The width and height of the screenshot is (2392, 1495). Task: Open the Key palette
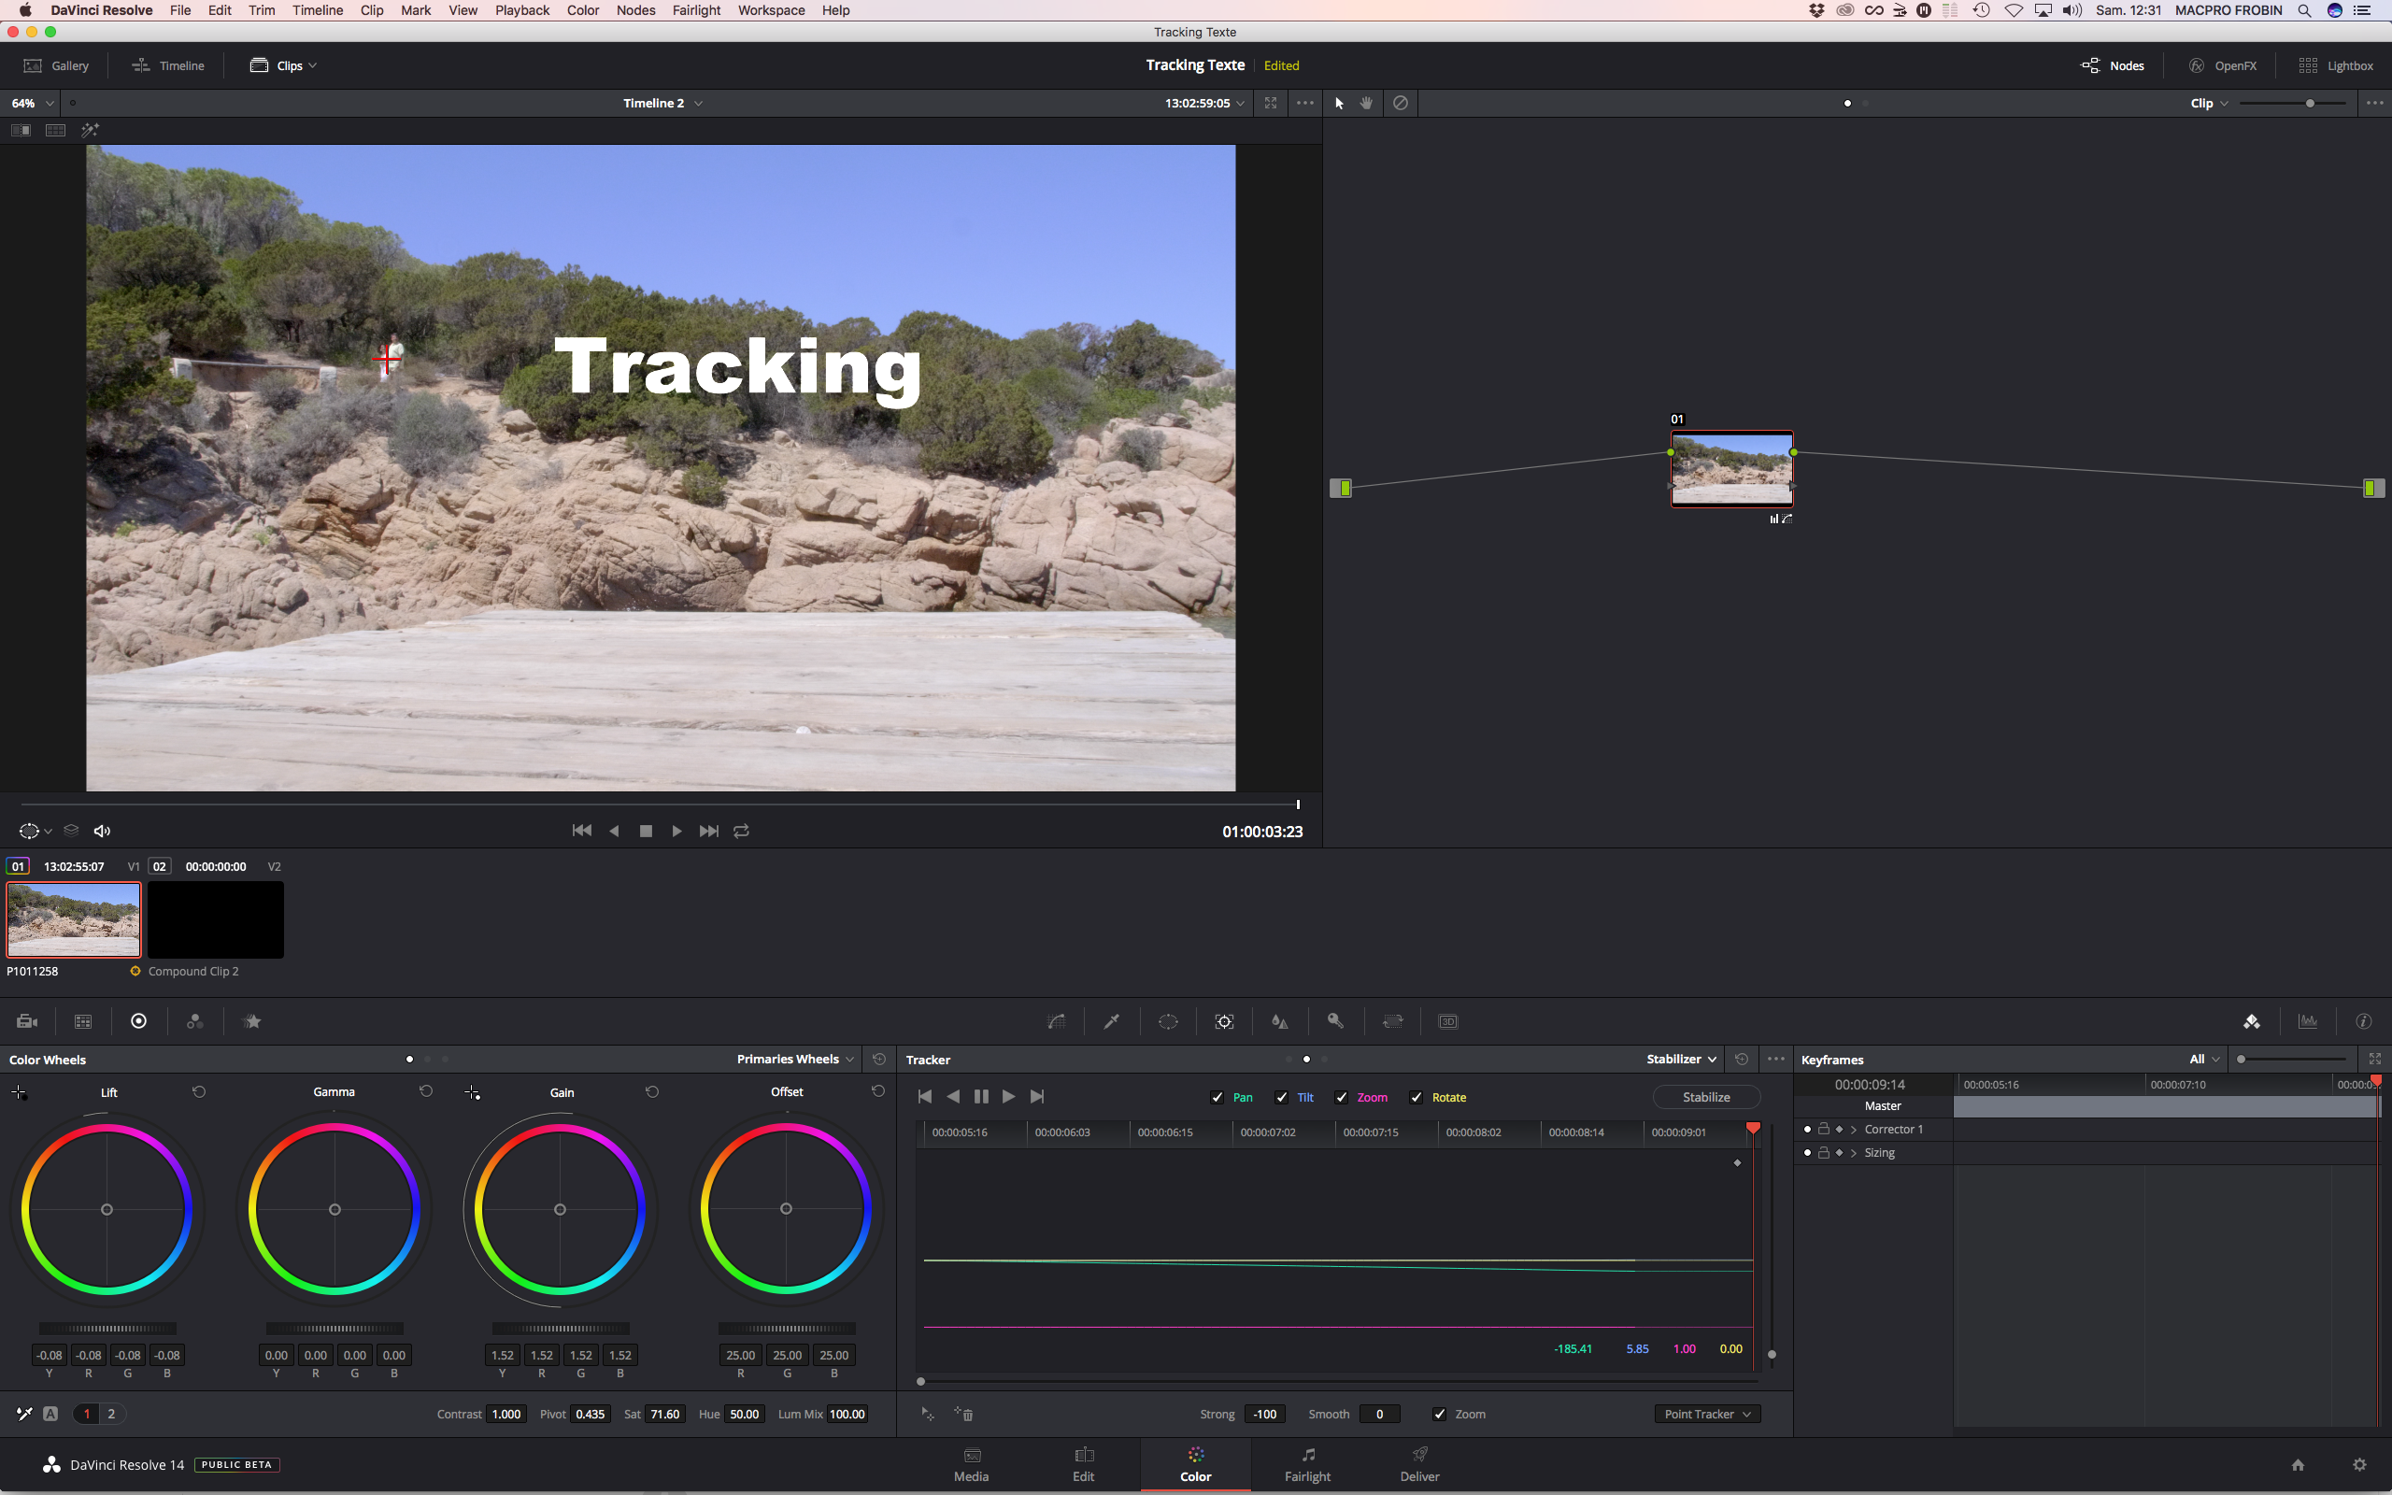[1335, 1020]
